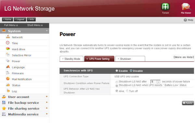This screenshot has width=195, height=123.
Task: Select the Disable radio for UPS sync
Action: pos(131,71)
